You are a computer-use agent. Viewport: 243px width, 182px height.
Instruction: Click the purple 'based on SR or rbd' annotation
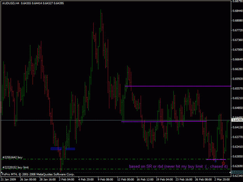tap(178, 166)
